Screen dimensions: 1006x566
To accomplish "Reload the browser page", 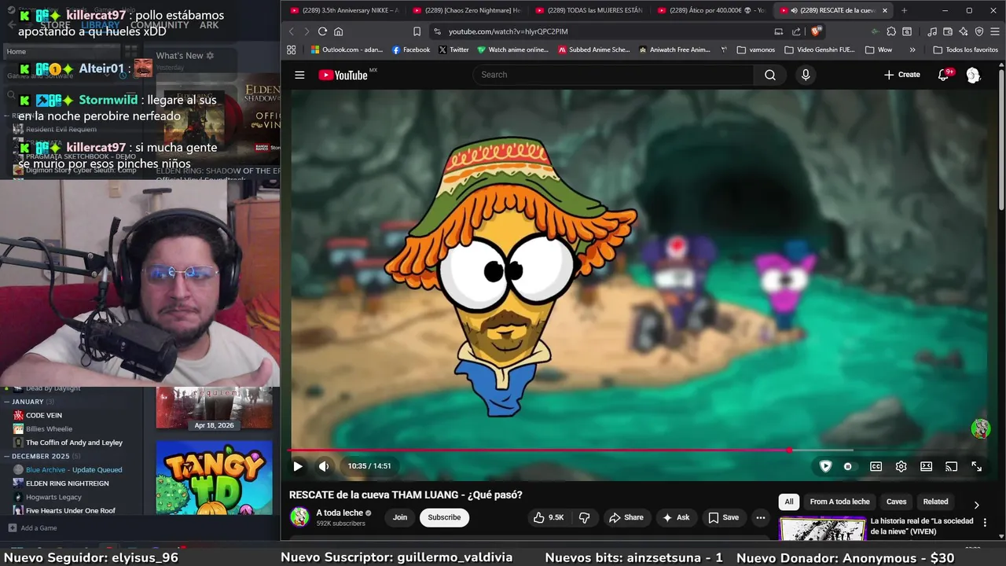I will pos(322,31).
